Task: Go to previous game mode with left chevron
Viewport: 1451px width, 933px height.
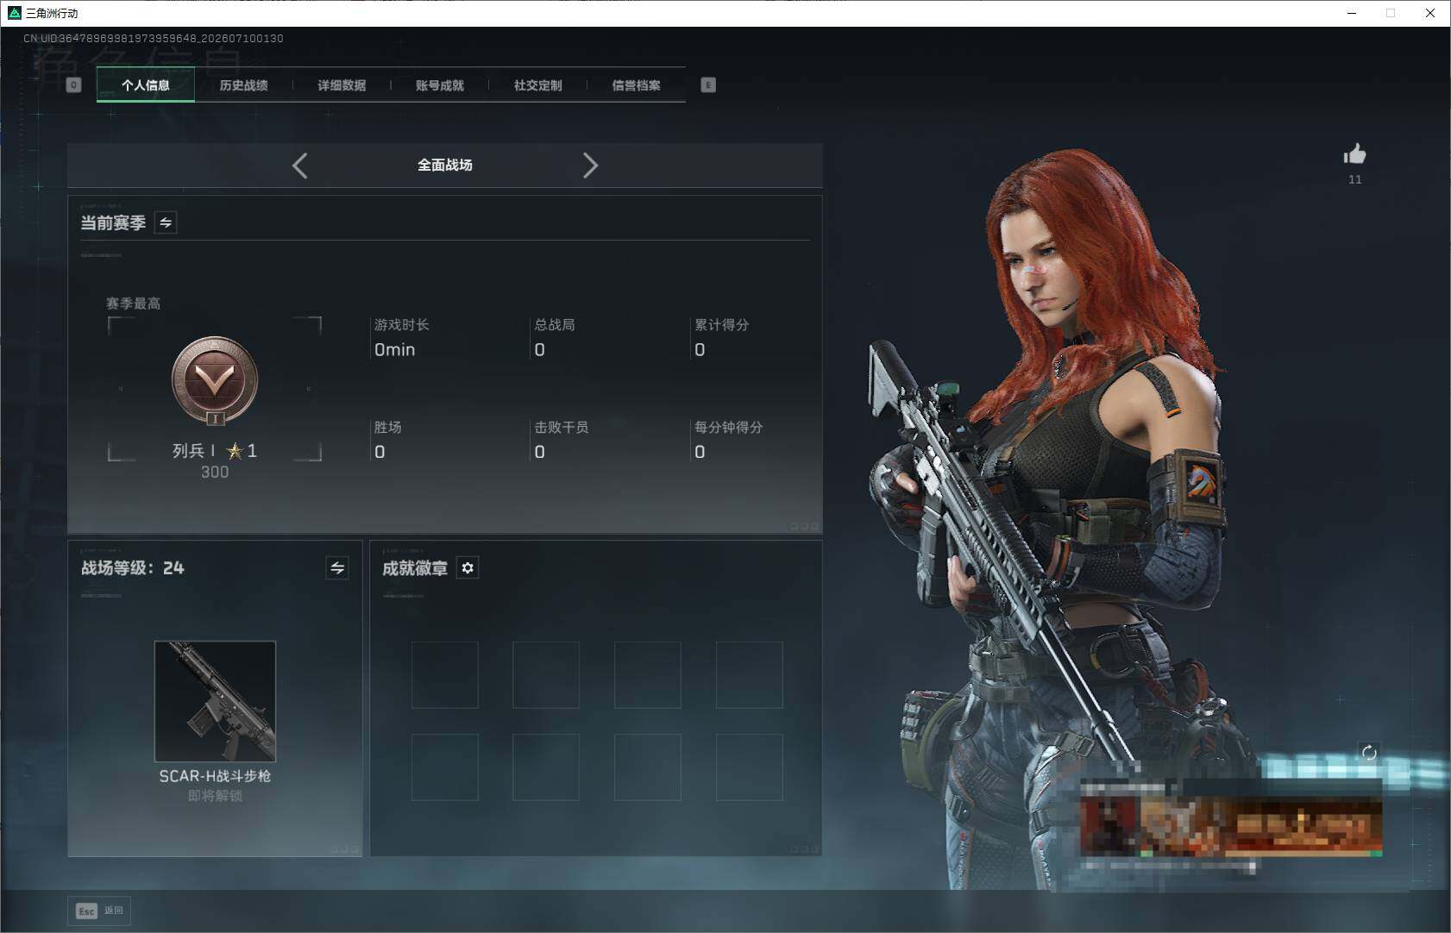Action: click(x=299, y=166)
